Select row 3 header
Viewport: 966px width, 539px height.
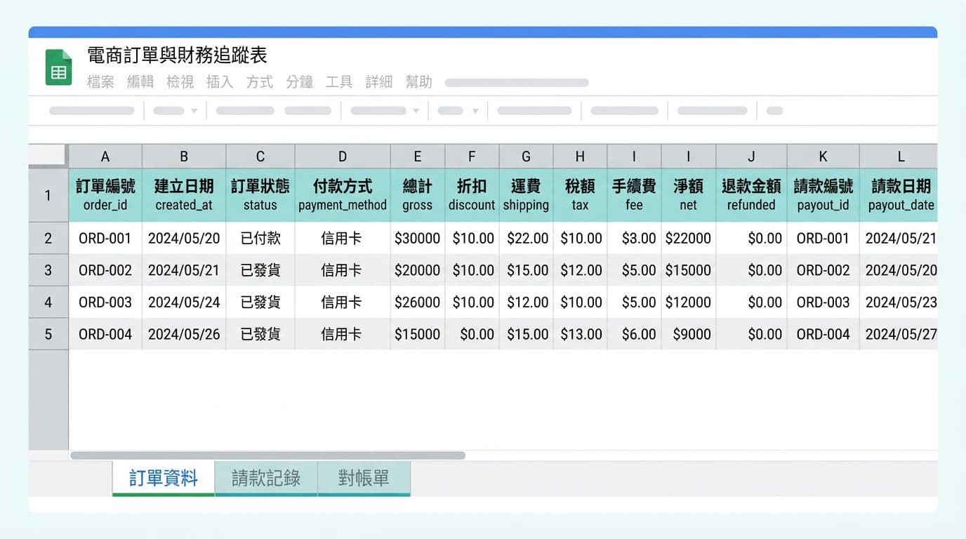point(48,270)
